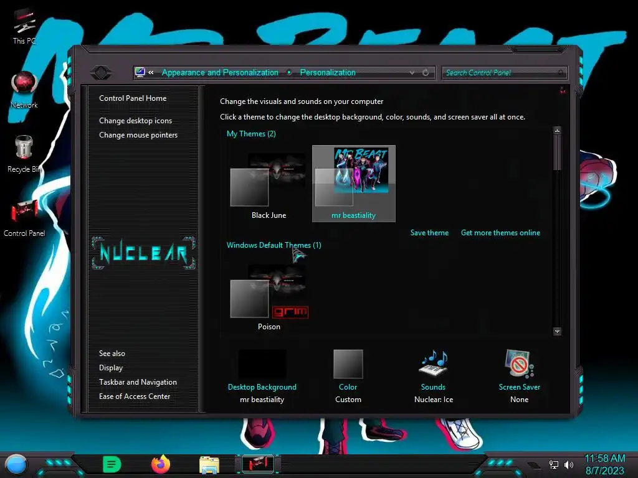638x478 pixels.
Task: Click the red help icon
Action: (x=563, y=90)
